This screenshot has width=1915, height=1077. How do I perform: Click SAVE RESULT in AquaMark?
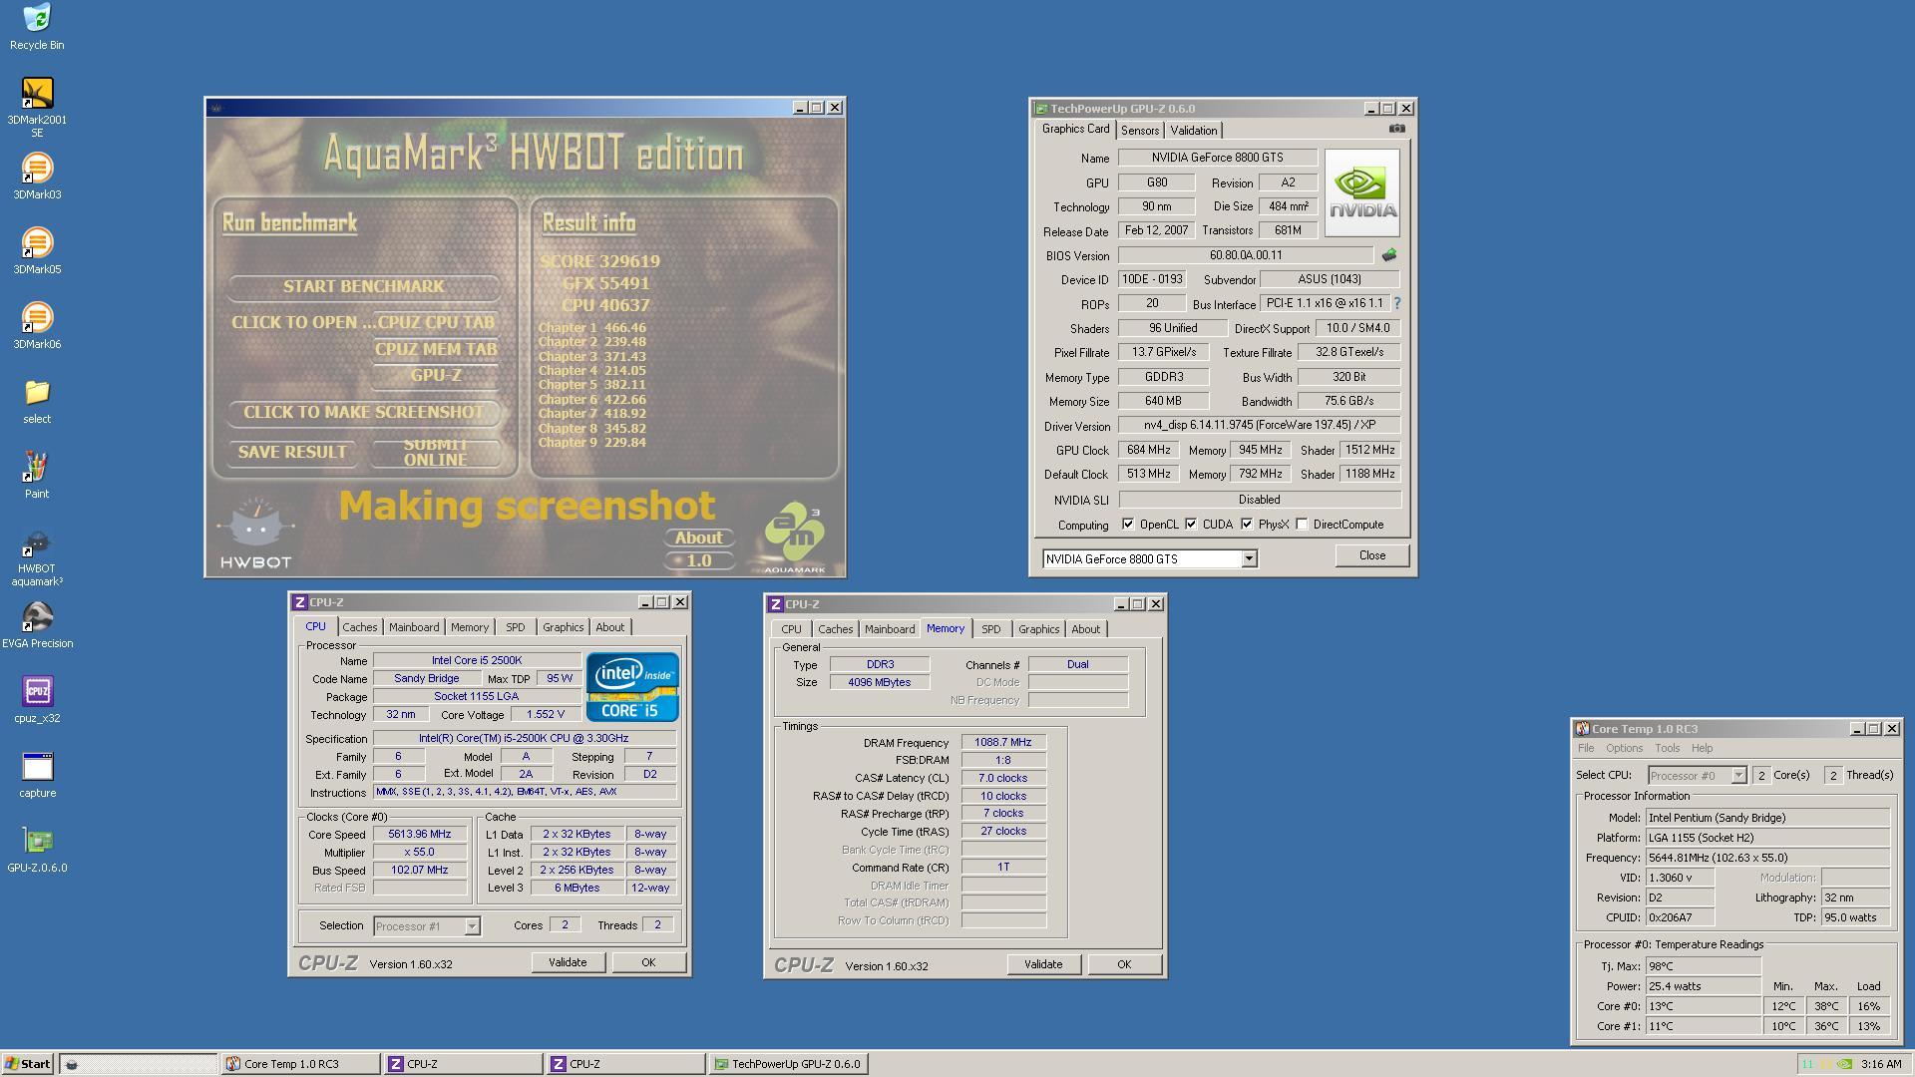click(292, 453)
